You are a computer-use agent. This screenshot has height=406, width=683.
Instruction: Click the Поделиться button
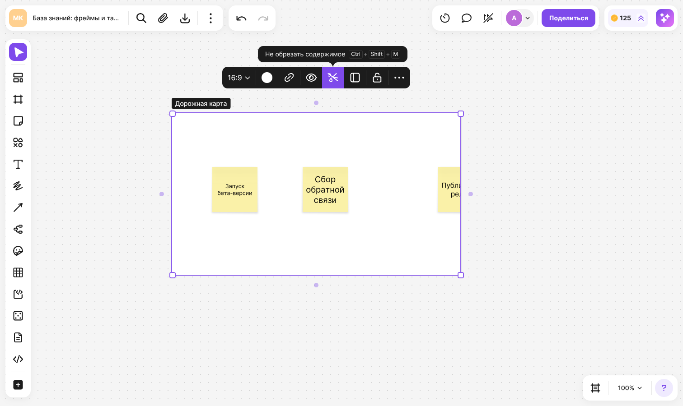pos(568,18)
